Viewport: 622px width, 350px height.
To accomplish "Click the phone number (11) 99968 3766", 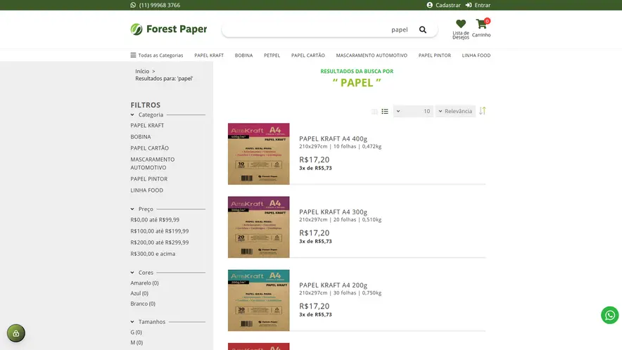I will [x=160, y=5].
